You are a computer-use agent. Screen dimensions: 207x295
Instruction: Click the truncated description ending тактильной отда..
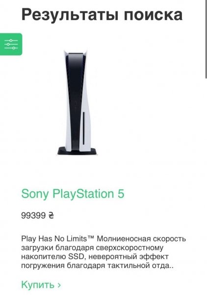point(97,266)
